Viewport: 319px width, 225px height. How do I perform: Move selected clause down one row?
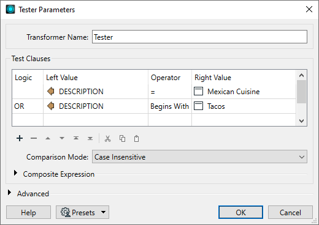click(62, 138)
